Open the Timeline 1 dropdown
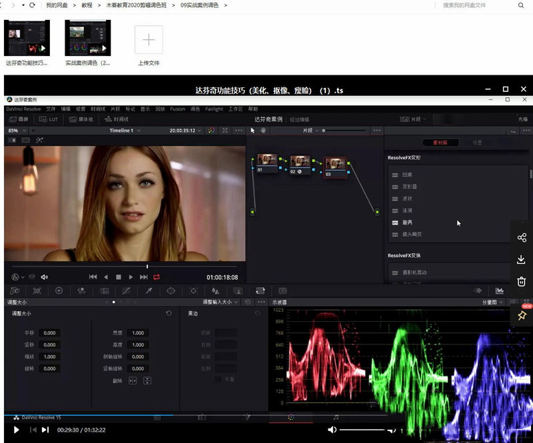Screen dimensions: 533x443 pos(125,131)
